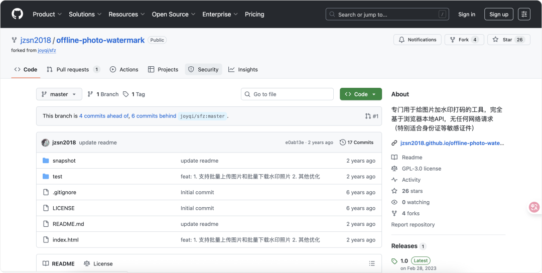542x273 pixels.
Task: Click the Notifications button
Action: [417, 40]
